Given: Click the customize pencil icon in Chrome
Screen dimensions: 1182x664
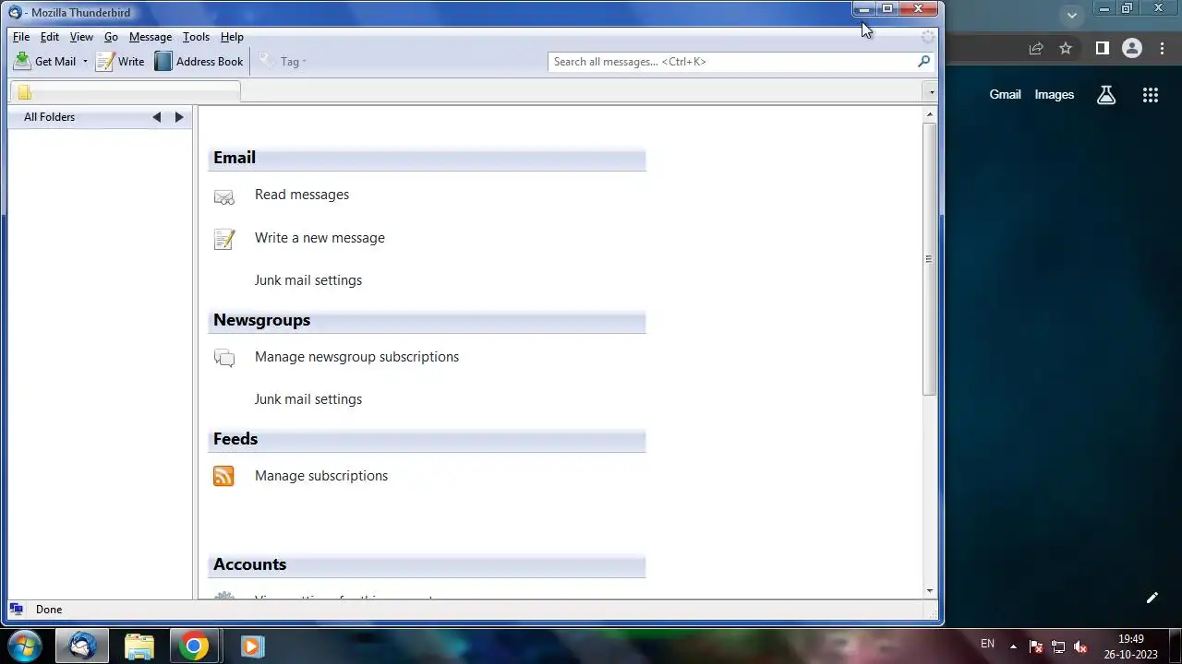Looking at the screenshot, I should point(1152,598).
